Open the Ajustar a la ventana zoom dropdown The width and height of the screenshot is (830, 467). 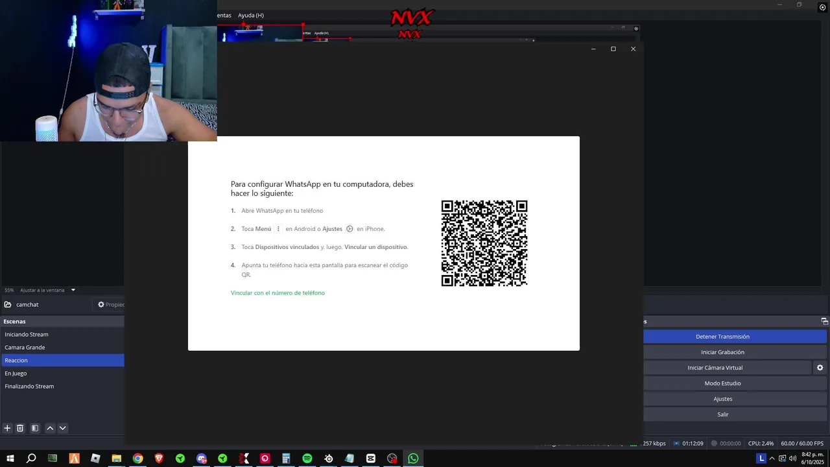click(x=73, y=290)
